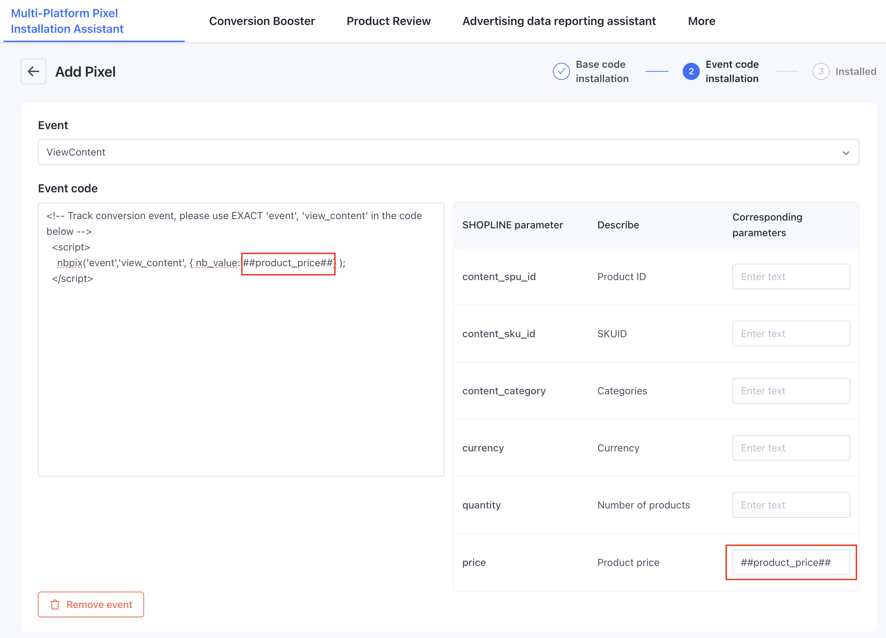The height and width of the screenshot is (638, 886).
Task: Click the content_sku_id input field
Action: pos(791,334)
